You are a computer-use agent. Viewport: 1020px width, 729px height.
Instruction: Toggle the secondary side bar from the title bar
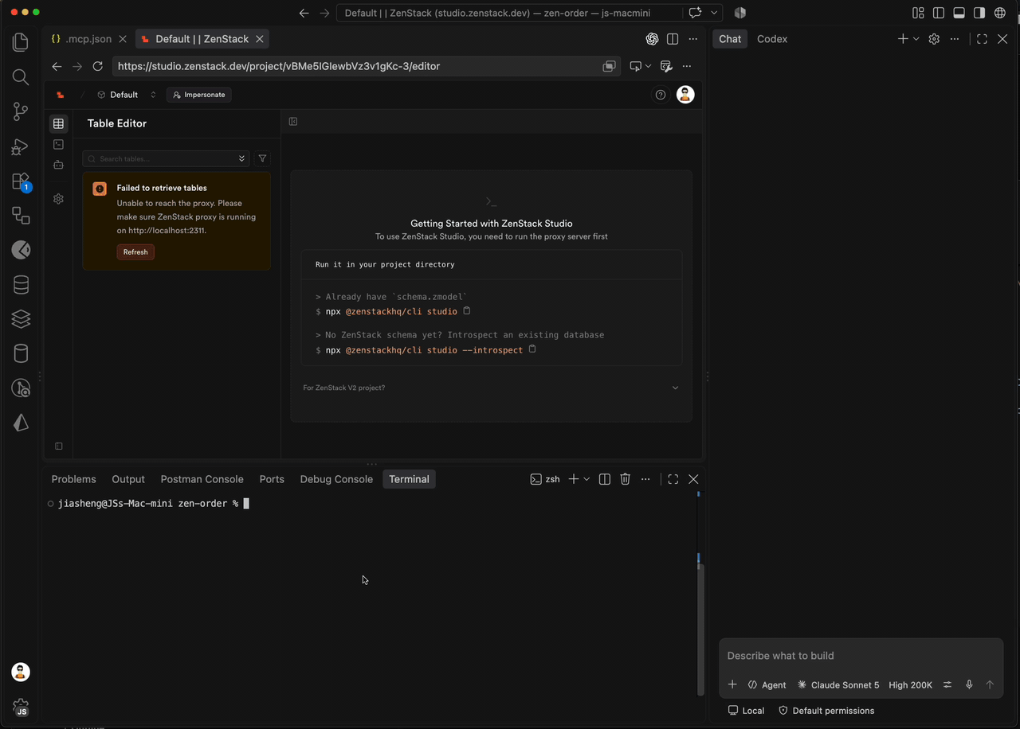coord(979,13)
